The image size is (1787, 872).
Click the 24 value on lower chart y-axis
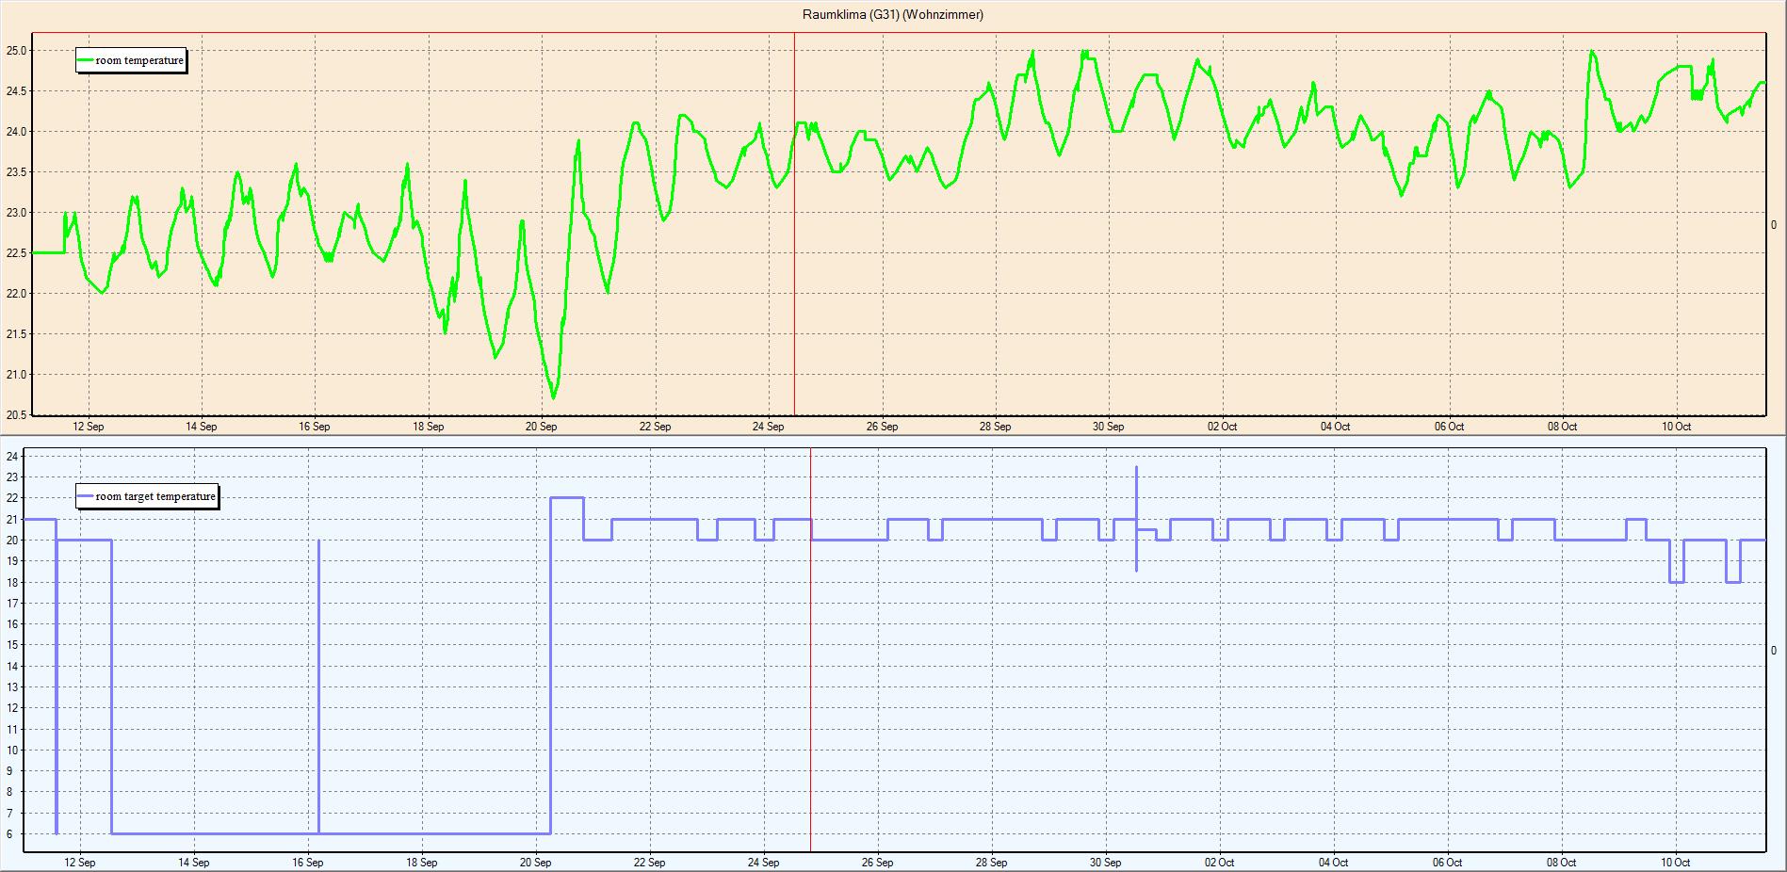[x=12, y=457]
